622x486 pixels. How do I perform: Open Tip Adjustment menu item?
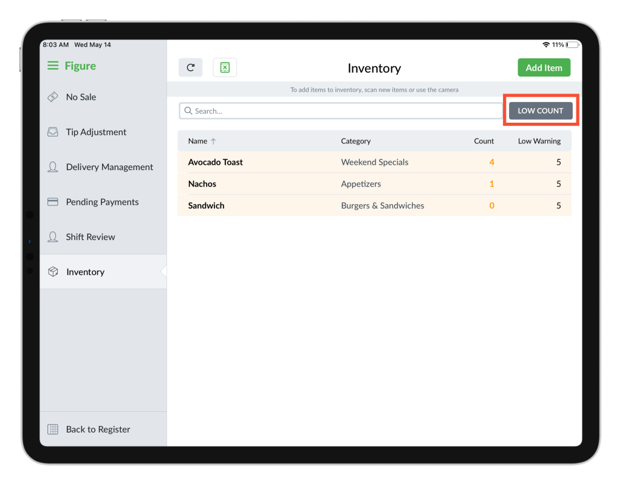click(103, 132)
